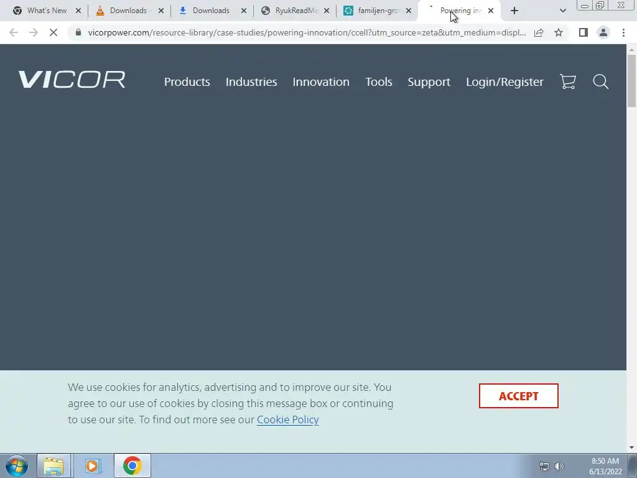Close the familjen-gro tab
The width and height of the screenshot is (637, 478).
pyautogui.click(x=409, y=11)
